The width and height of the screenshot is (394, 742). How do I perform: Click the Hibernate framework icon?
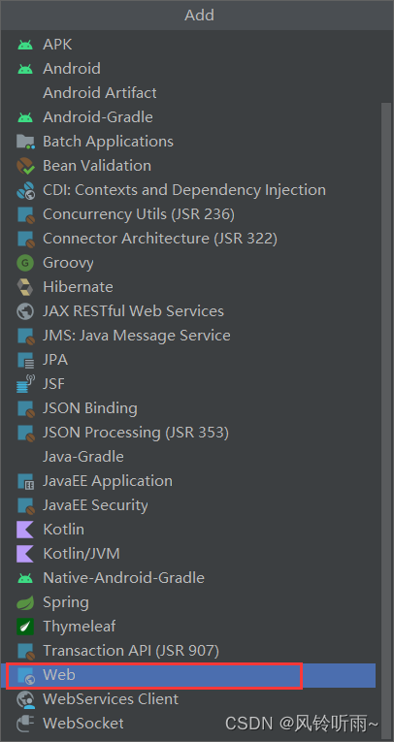pyautogui.click(x=25, y=287)
